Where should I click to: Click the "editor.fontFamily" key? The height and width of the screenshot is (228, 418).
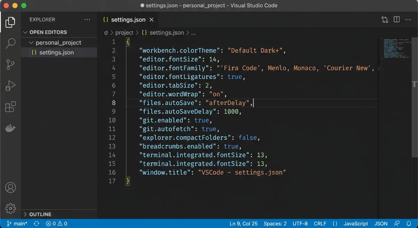174,68
